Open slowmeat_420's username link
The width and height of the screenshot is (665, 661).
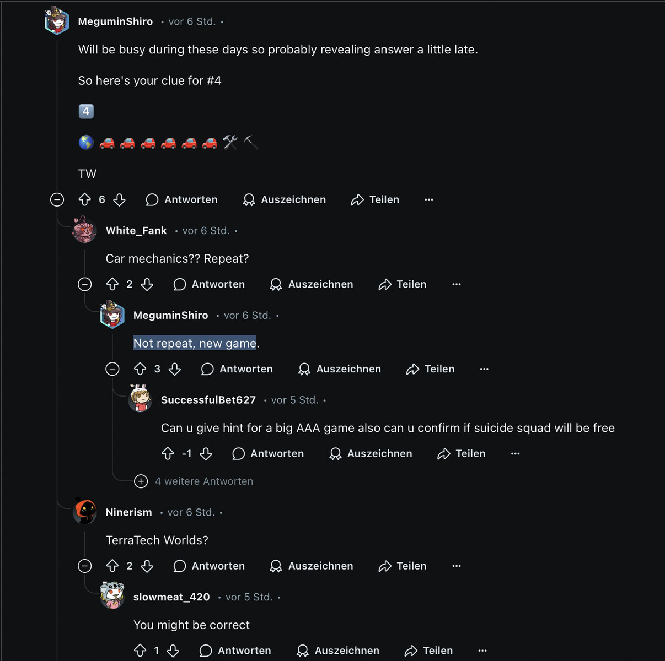171,597
